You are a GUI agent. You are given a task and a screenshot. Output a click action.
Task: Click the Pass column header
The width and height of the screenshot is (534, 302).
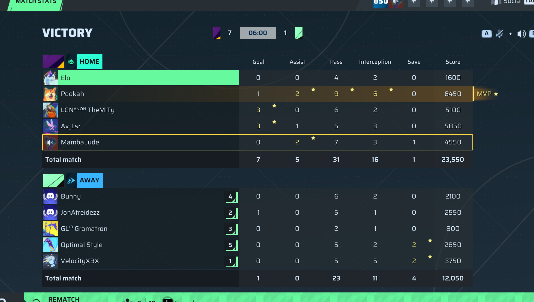point(336,62)
